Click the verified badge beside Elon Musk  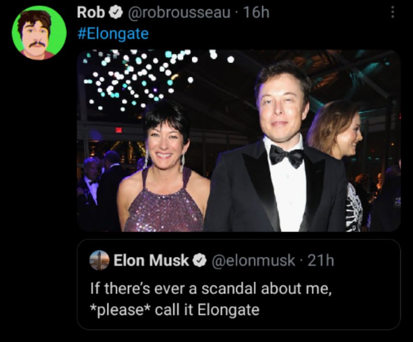pyautogui.click(x=199, y=261)
